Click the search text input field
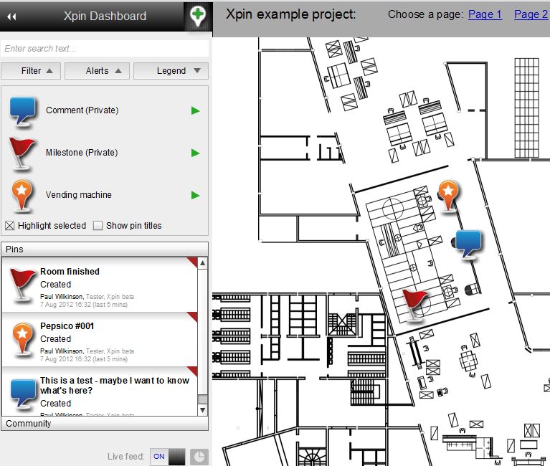The height and width of the screenshot is (466, 550). pyautogui.click(x=105, y=49)
